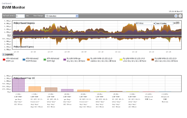Click orange RL-LAN-WAN-10.103.12.0 wireless swatch
The height and width of the screenshot is (118, 187).
(x=88, y=59)
